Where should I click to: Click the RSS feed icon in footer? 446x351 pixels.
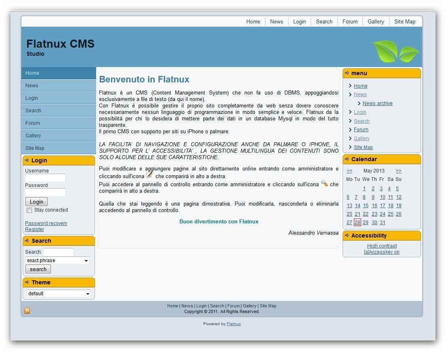tap(27, 311)
